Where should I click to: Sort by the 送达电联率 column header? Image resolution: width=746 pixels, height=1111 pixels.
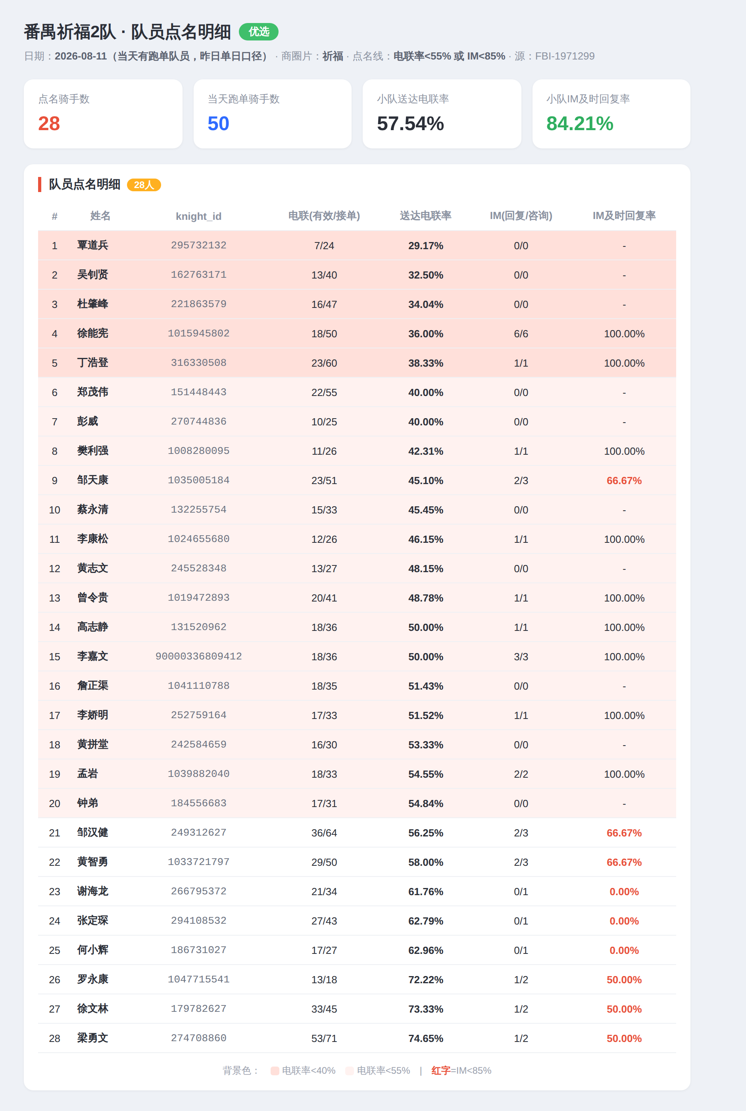(425, 216)
